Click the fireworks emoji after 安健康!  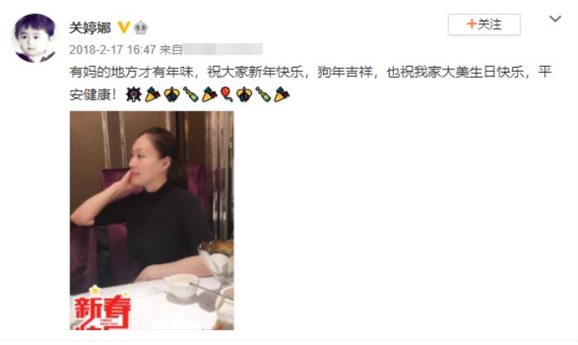134,95
